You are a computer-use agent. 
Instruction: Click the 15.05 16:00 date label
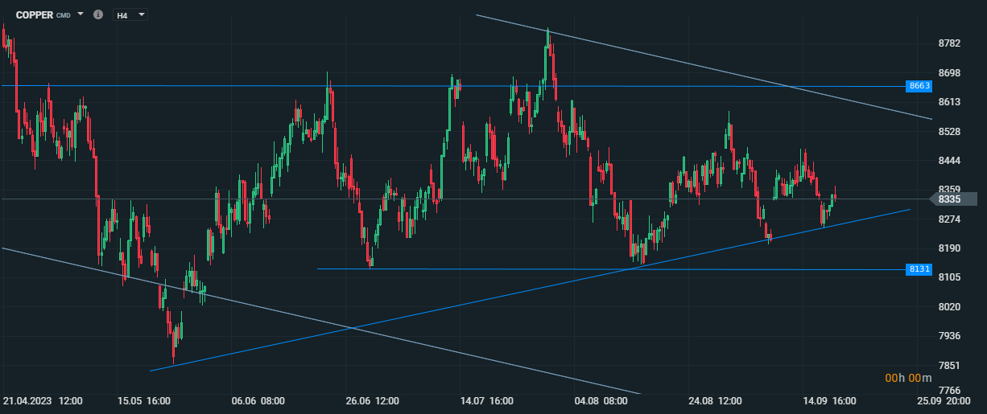coord(143,400)
